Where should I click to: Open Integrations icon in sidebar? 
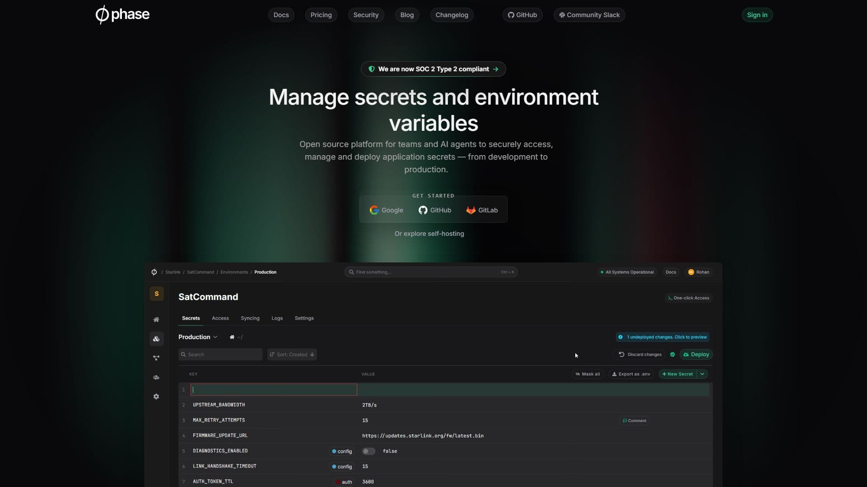(x=156, y=358)
